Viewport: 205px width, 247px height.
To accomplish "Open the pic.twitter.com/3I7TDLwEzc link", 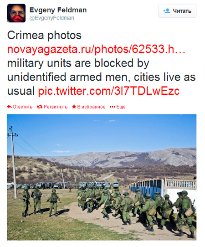I will coord(109,91).
